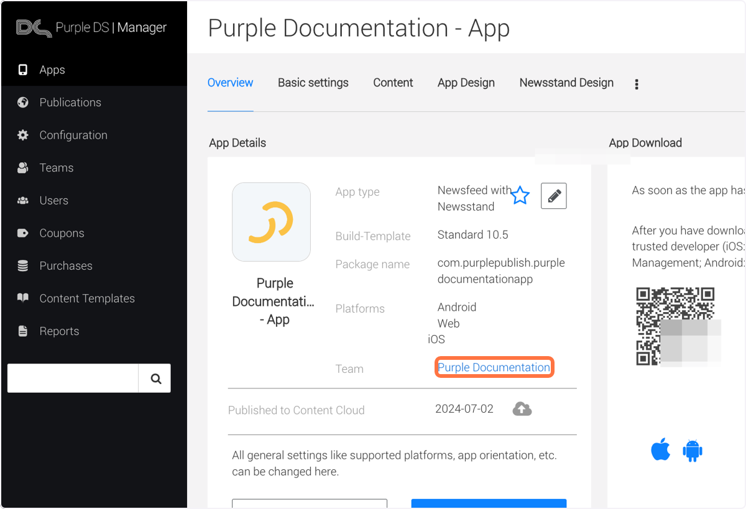Click the App Download heading
This screenshot has height=509, width=746.
[x=645, y=143]
